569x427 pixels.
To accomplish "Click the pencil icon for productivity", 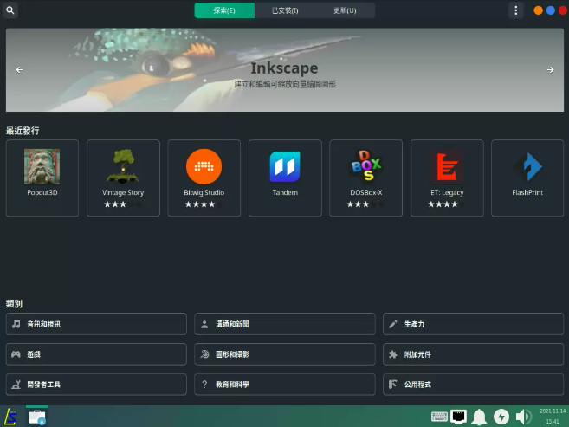I will (393, 324).
